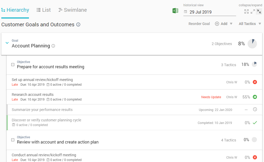
Task: Collapse all with the inward arrows icon
Action: [x=259, y=11]
